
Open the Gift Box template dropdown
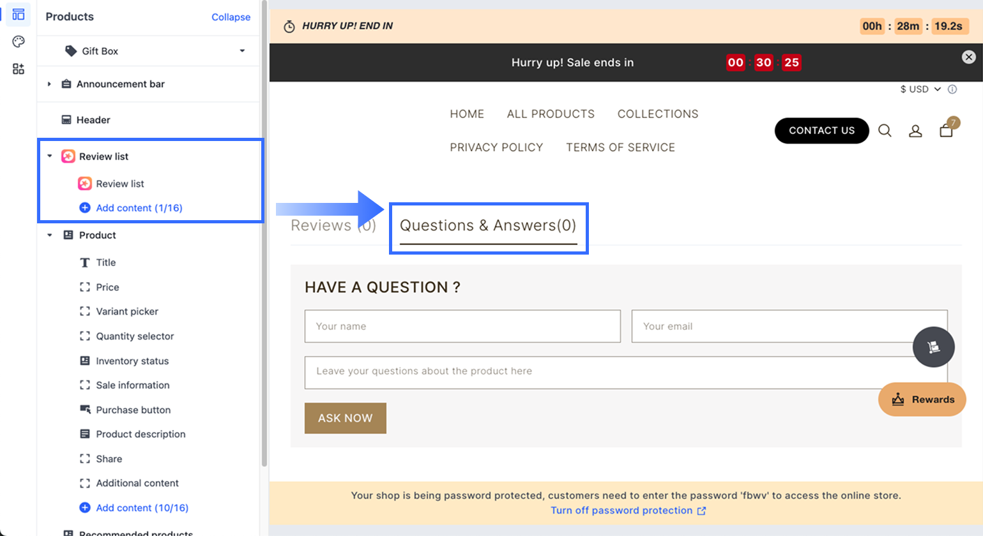point(242,51)
